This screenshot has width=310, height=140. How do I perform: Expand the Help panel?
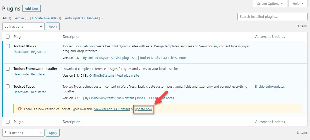coord(298,4)
